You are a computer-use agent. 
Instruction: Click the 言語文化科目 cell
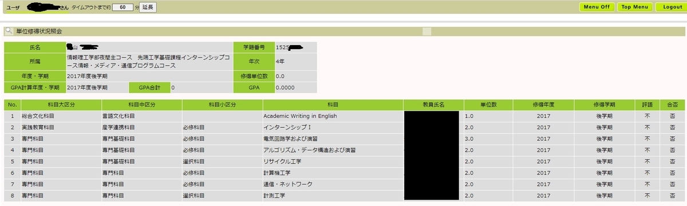click(x=142, y=116)
